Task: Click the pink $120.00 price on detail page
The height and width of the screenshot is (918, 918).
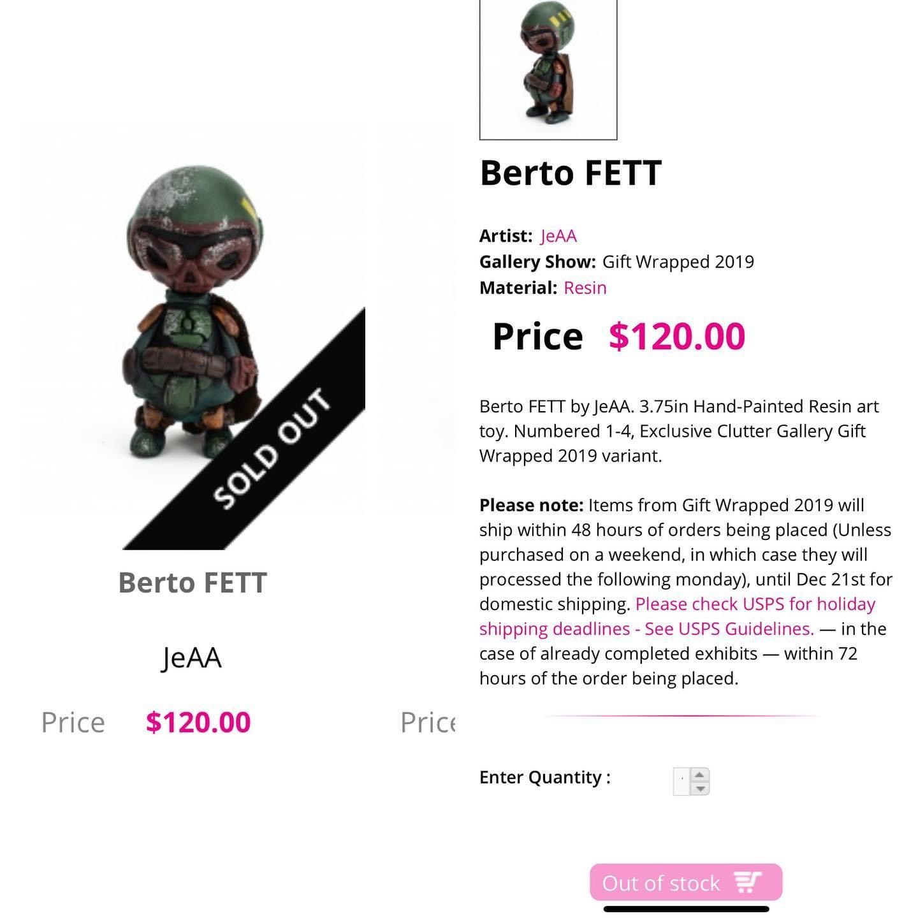Action: point(677,336)
